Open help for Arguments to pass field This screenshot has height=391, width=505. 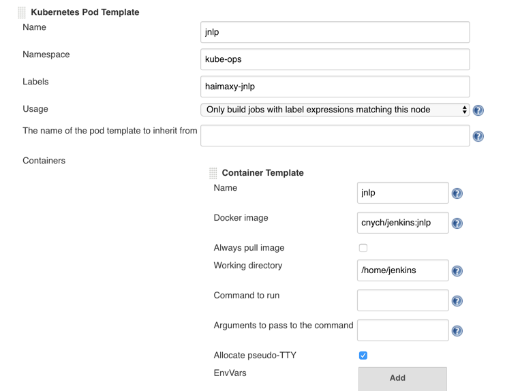pos(457,331)
